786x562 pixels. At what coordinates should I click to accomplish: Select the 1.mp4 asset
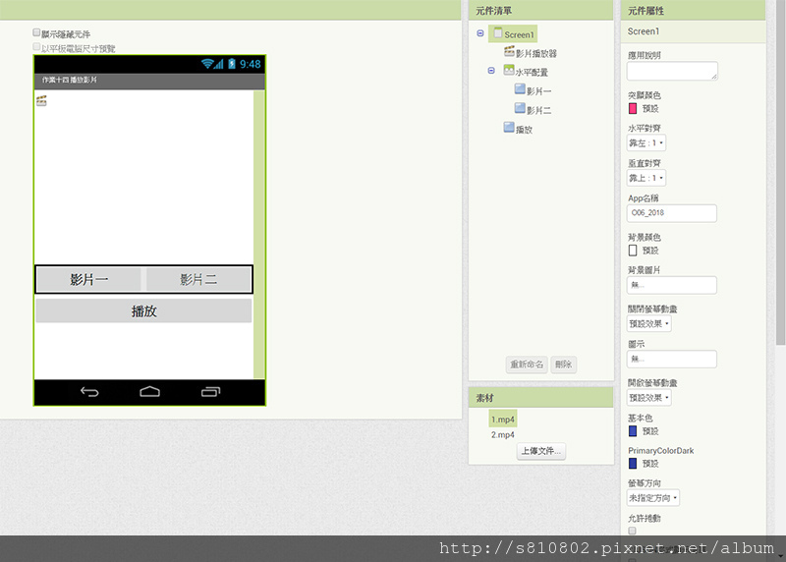[x=503, y=420]
